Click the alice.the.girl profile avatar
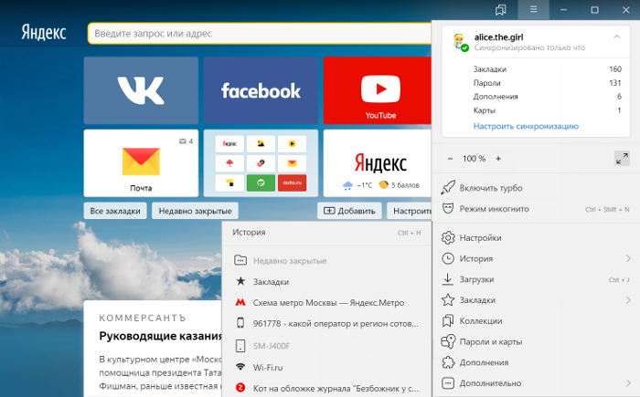 (459, 42)
